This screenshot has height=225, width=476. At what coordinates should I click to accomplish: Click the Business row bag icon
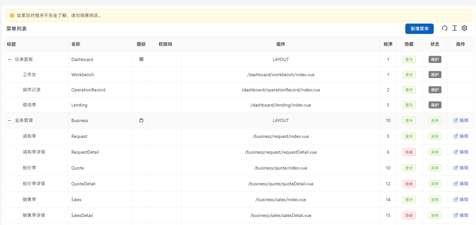click(141, 120)
